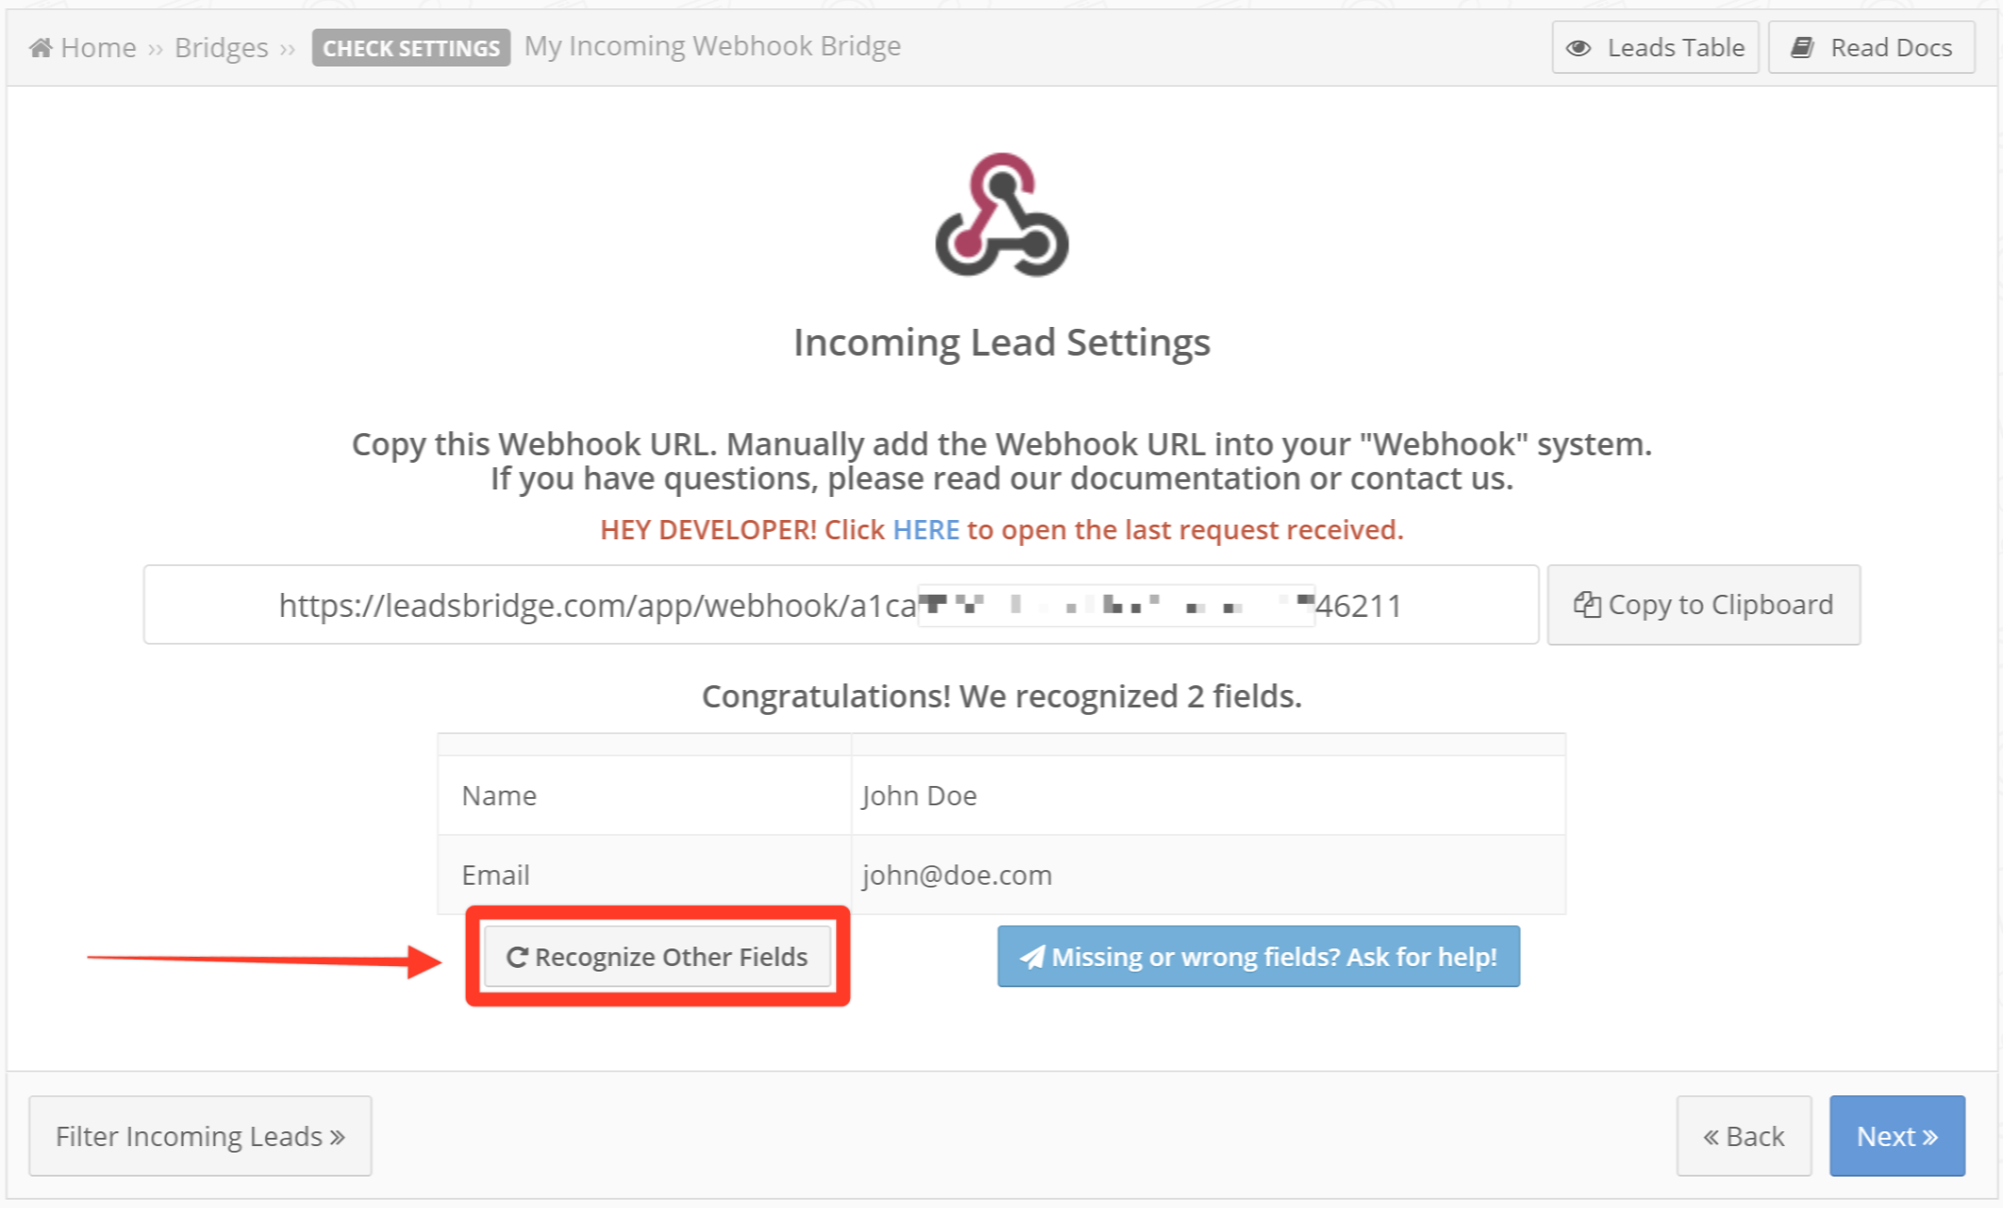Select the Name field row
Screen dimensions: 2003x1208
(x=1001, y=795)
